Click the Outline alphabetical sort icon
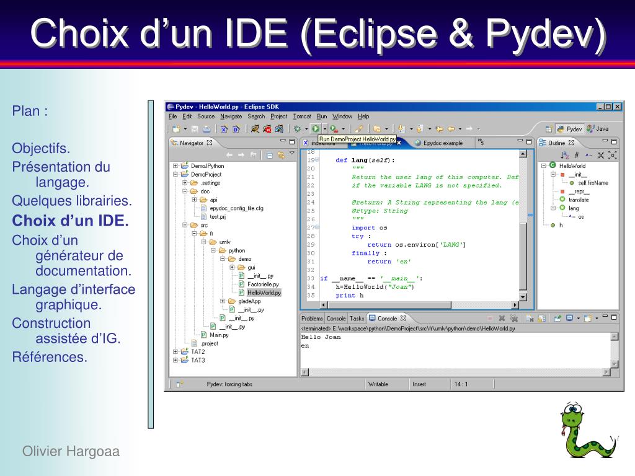 point(564,155)
